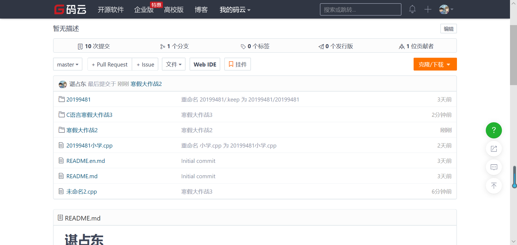Screen dimensions: 517x245
Task: Open the floating feedback chat icon
Action: 494,167
